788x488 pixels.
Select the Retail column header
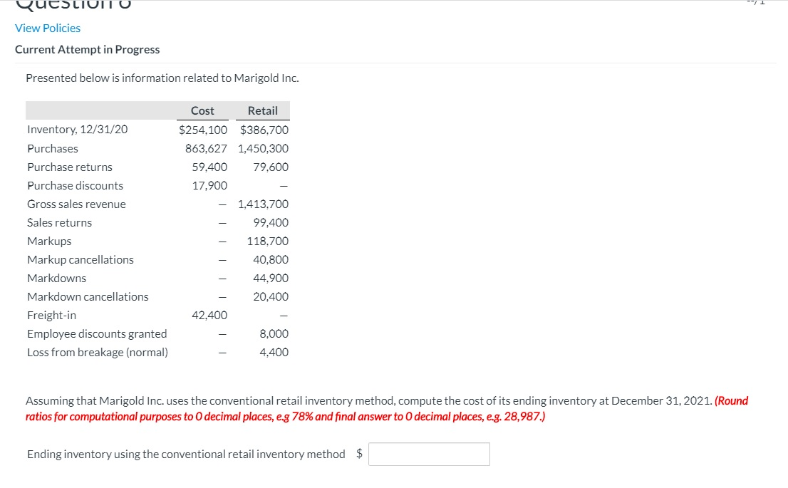click(263, 110)
